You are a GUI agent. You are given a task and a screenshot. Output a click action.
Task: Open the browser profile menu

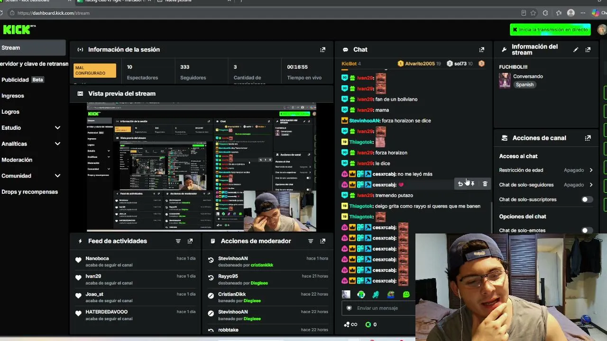pos(571,13)
